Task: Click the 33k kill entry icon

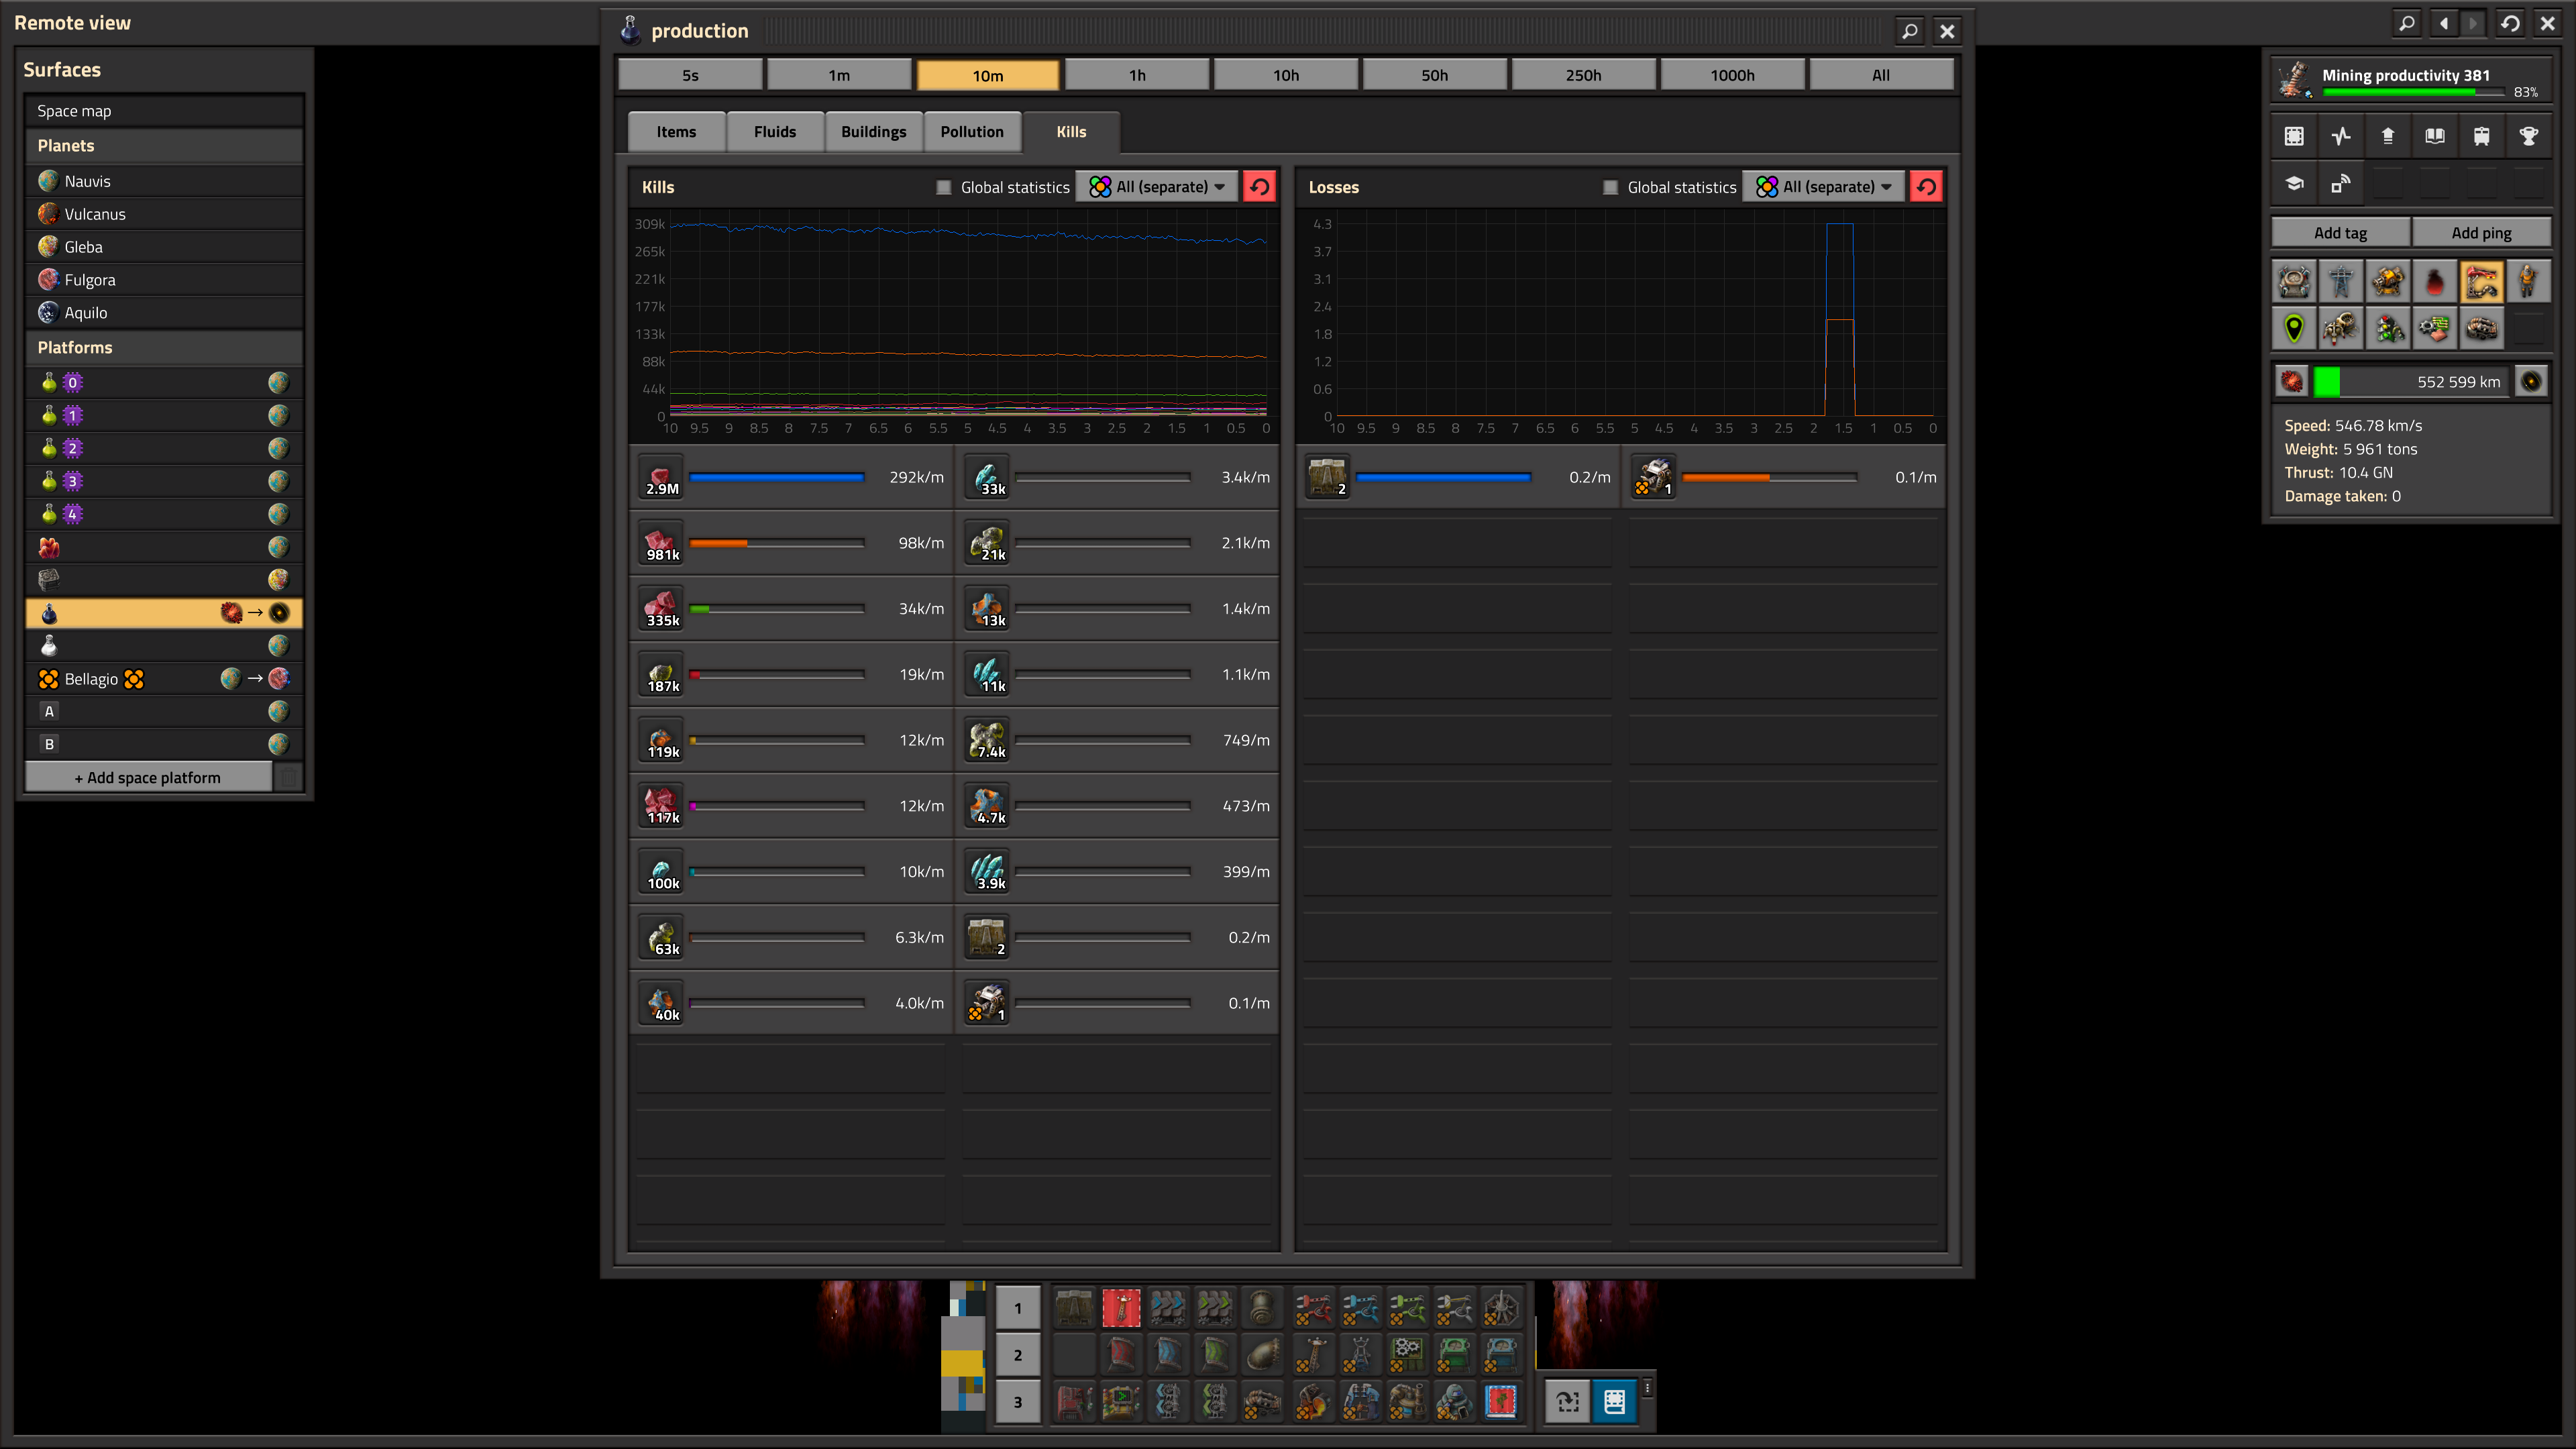Action: pyautogui.click(x=988, y=478)
